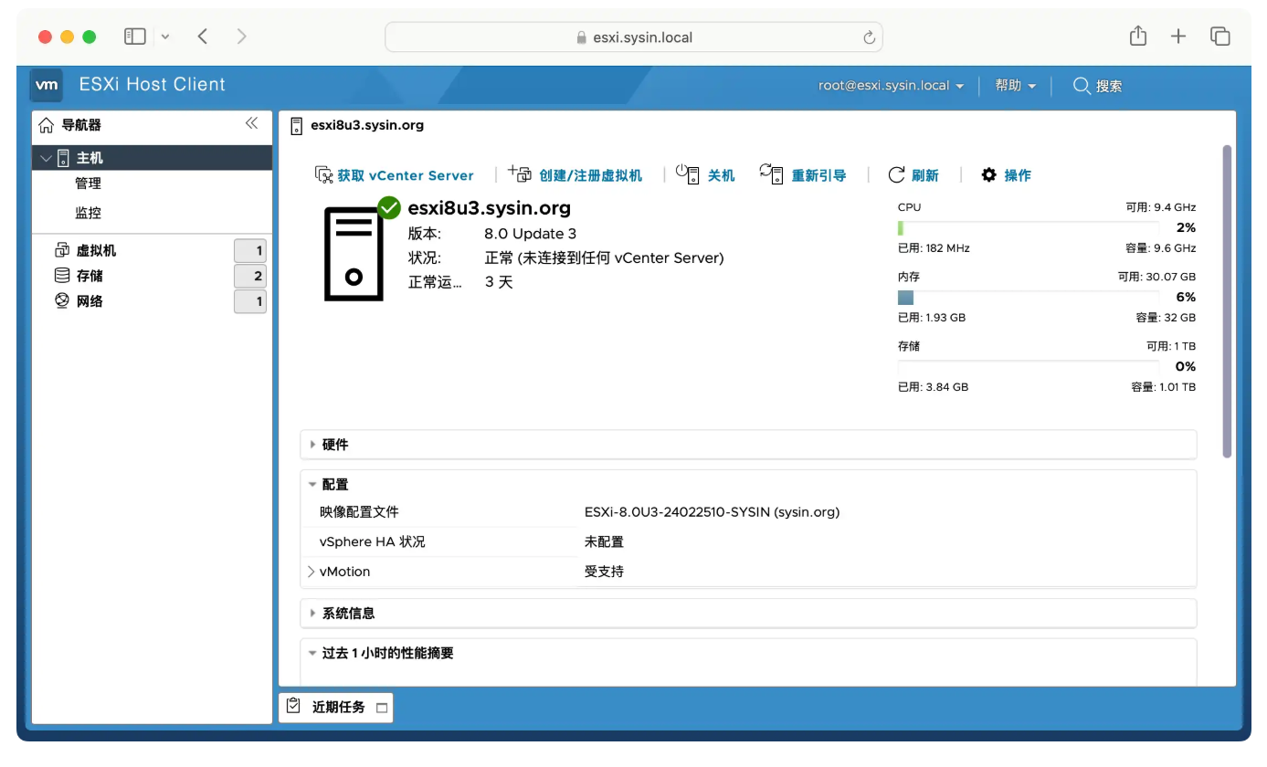Open 虚拟机 in the navigator
Viewport: 1267px width, 767px height.
(96, 250)
